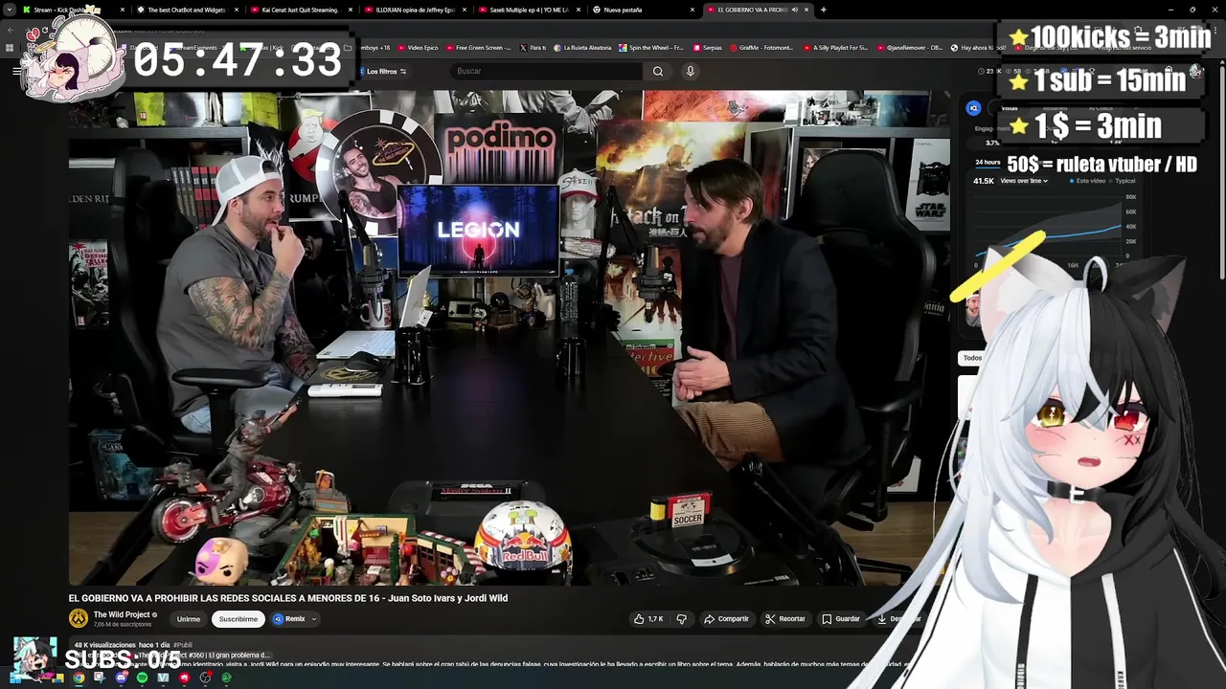
Task: Open Spotify from the taskbar
Action: tap(142, 678)
